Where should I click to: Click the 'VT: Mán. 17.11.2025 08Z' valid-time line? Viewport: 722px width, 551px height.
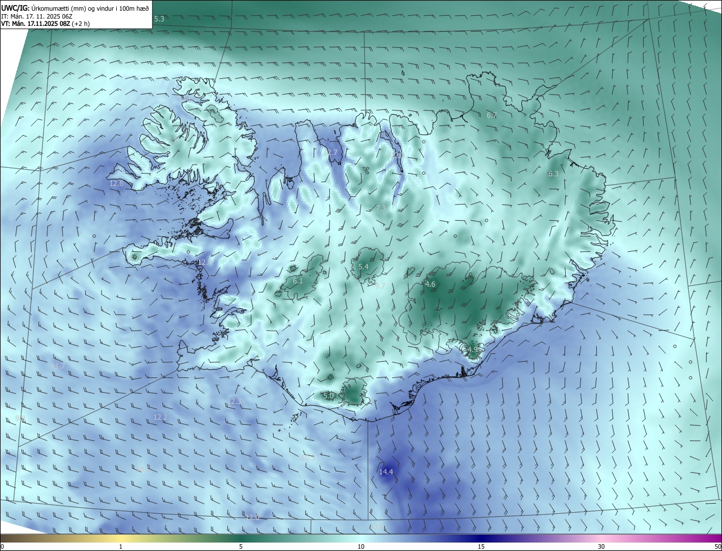pyautogui.click(x=36, y=24)
